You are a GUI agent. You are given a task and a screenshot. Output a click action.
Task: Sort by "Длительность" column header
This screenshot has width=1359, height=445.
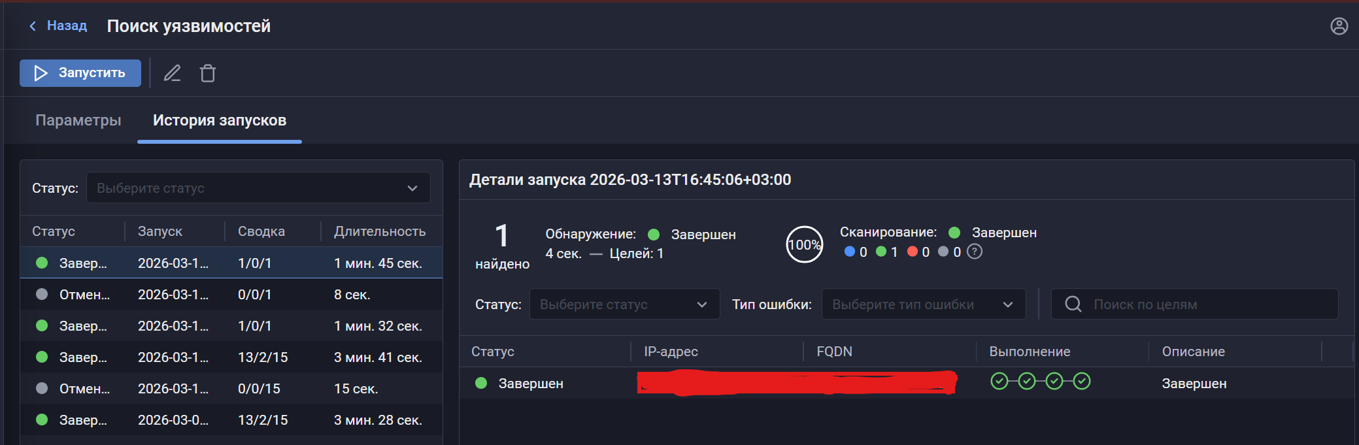coord(379,231)
